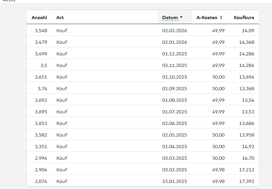Select date cell 01.12.2025
This screenshot has width=272, height=189.
(x=175, y=54)
